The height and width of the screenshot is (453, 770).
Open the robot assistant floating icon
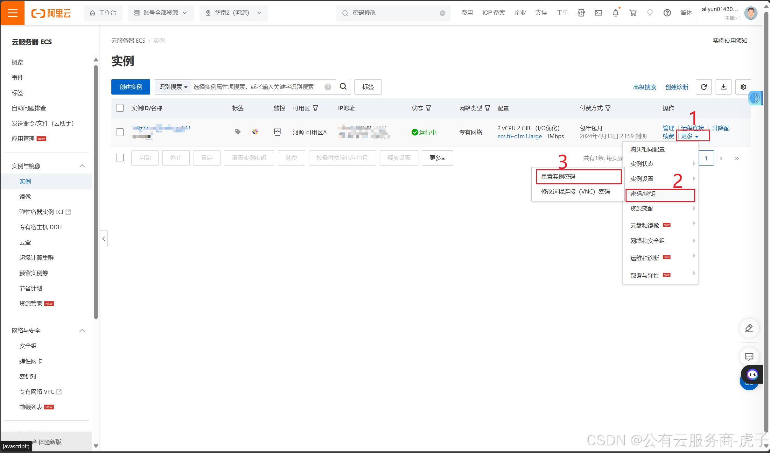(x=752, y=375)
